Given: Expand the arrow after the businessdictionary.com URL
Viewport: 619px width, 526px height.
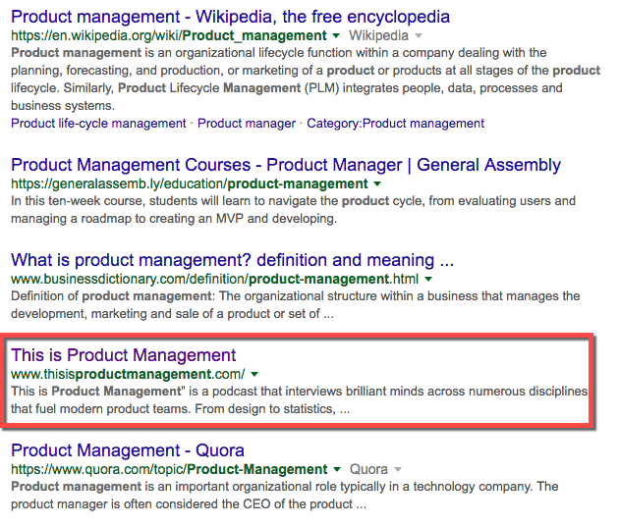Looking at the screenshot, I should click(428, 279).
